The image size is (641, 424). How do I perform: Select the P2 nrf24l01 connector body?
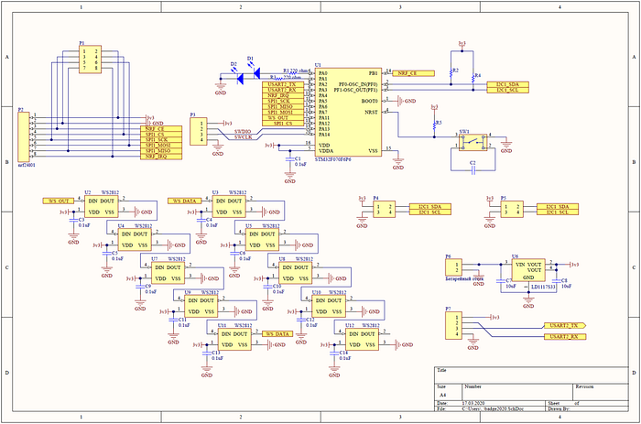(x=24, y=137)
